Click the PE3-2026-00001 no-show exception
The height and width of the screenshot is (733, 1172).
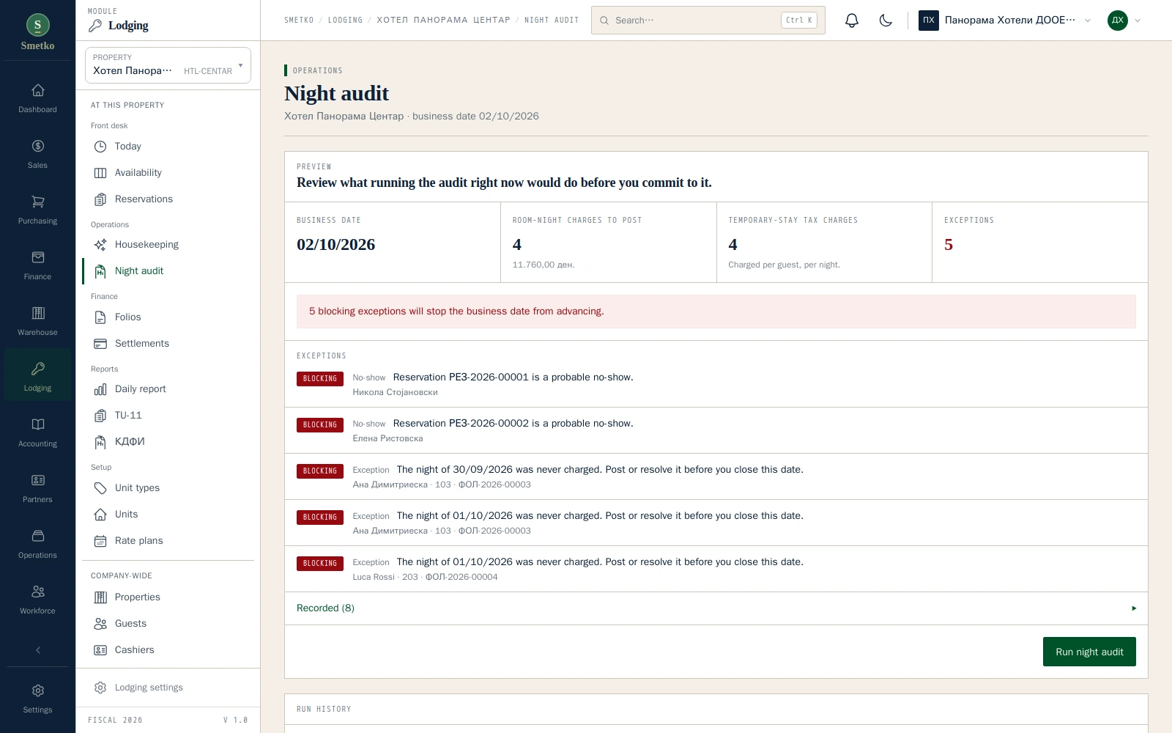point(716,384)
